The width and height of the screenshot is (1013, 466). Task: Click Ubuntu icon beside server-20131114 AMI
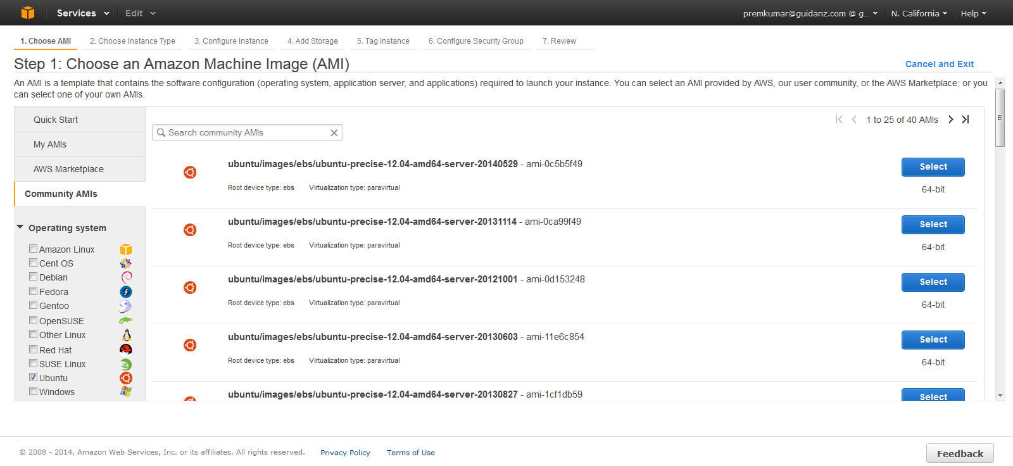(190, 230)
